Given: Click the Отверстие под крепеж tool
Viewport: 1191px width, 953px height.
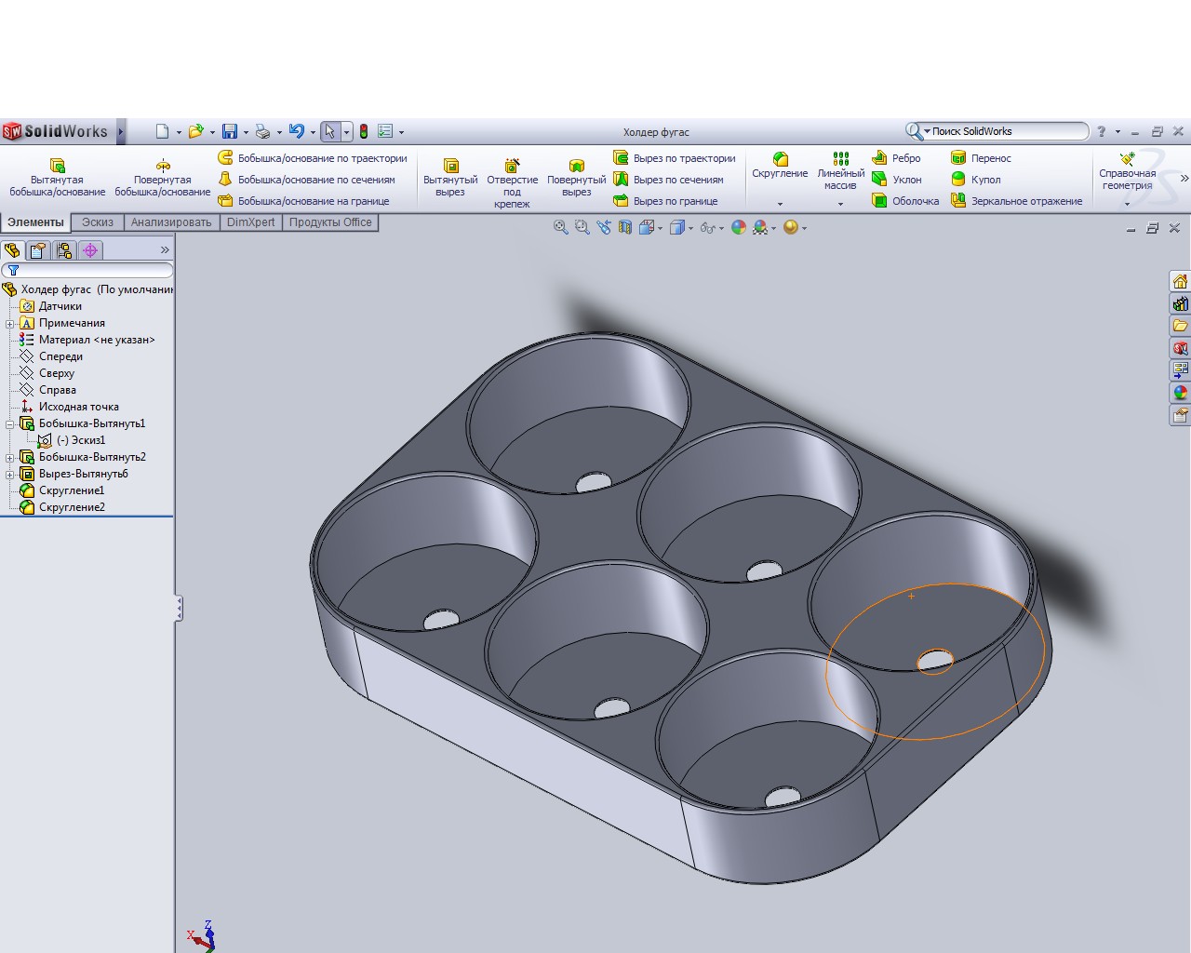Looking at the screenshot, I should tap(512, 182).
